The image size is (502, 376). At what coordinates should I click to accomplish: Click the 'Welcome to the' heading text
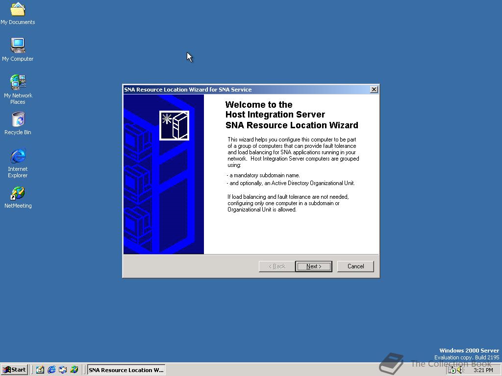[259, 105]
